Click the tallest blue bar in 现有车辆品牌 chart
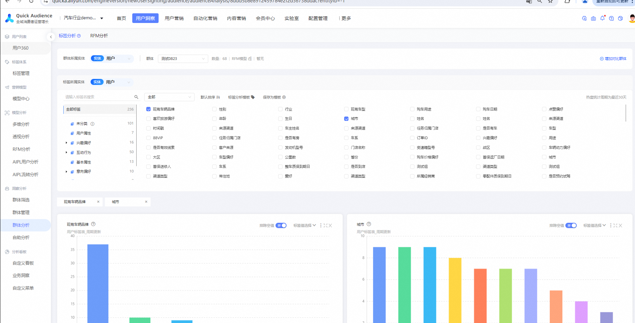Image resolution: width=635 pixels, height=323 pixels. [98, 284]
